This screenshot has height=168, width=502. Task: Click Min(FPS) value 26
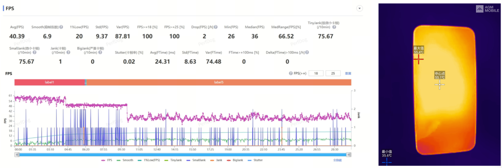[x=231, y=36]
